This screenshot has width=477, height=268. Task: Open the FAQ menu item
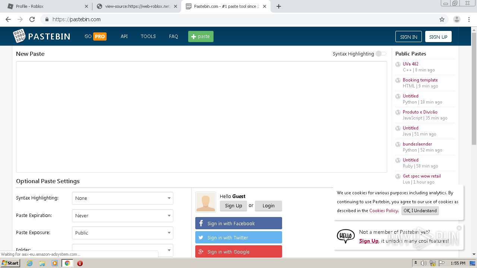coord(173,36)
